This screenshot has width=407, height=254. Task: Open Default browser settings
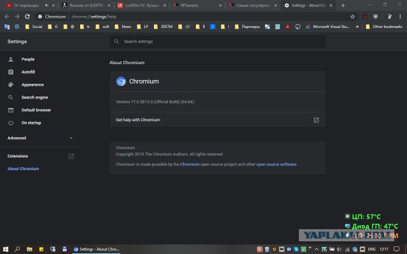pos(36,110)
